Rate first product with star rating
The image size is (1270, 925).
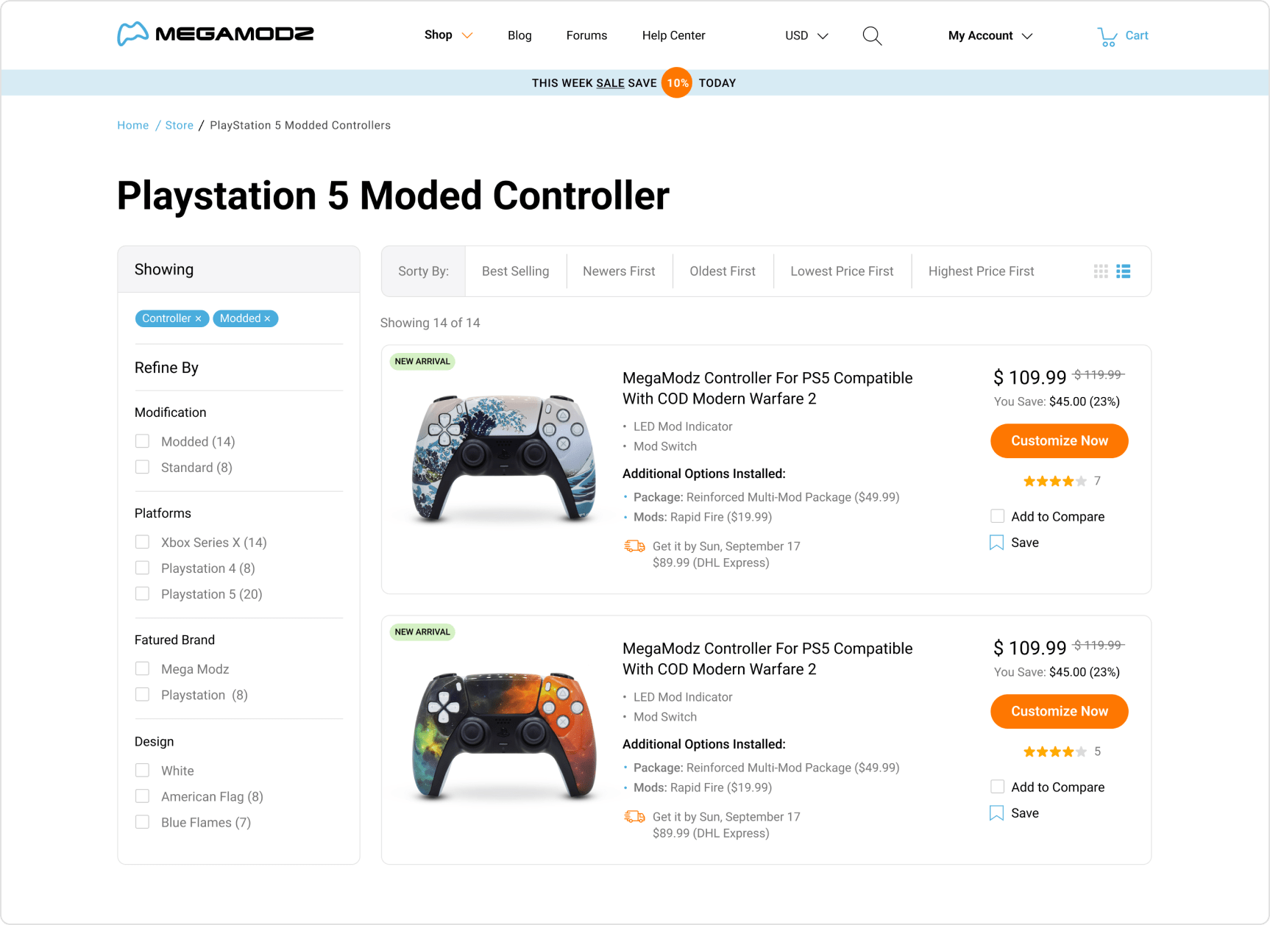1054,482
